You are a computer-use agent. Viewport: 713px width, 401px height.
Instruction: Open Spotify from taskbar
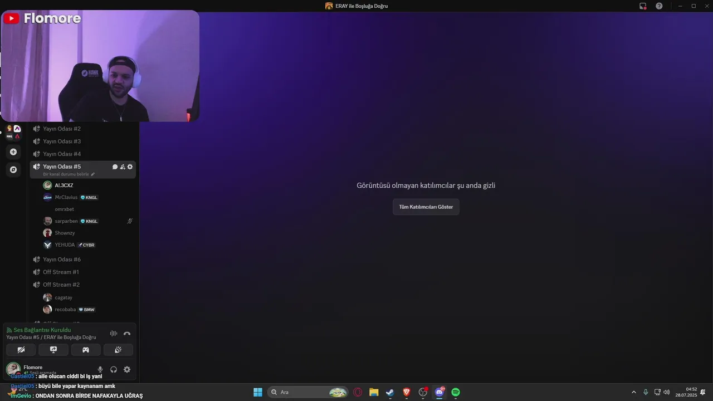(x=456, y=392)
